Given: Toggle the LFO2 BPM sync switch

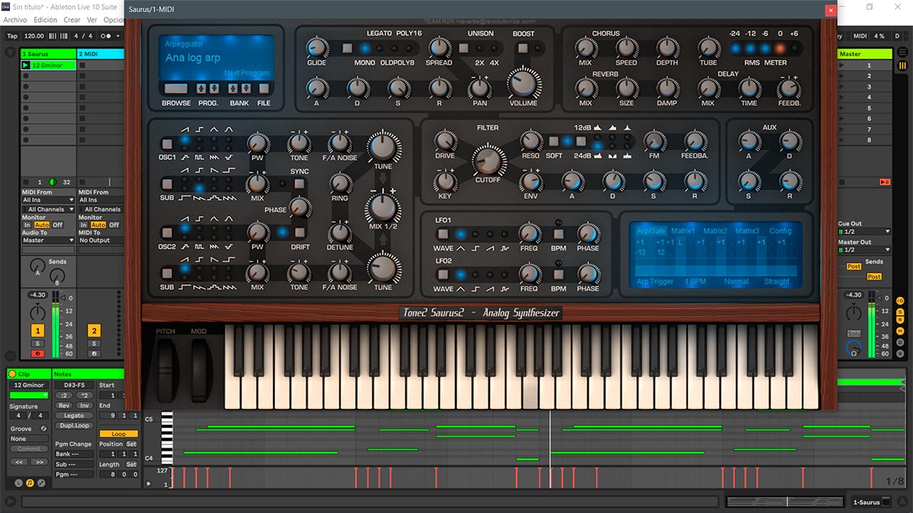Looking at the screenshot, I should coord(558,275).
